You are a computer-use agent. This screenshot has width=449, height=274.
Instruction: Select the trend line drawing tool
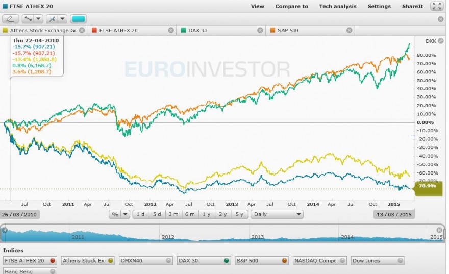coord(28,19)
